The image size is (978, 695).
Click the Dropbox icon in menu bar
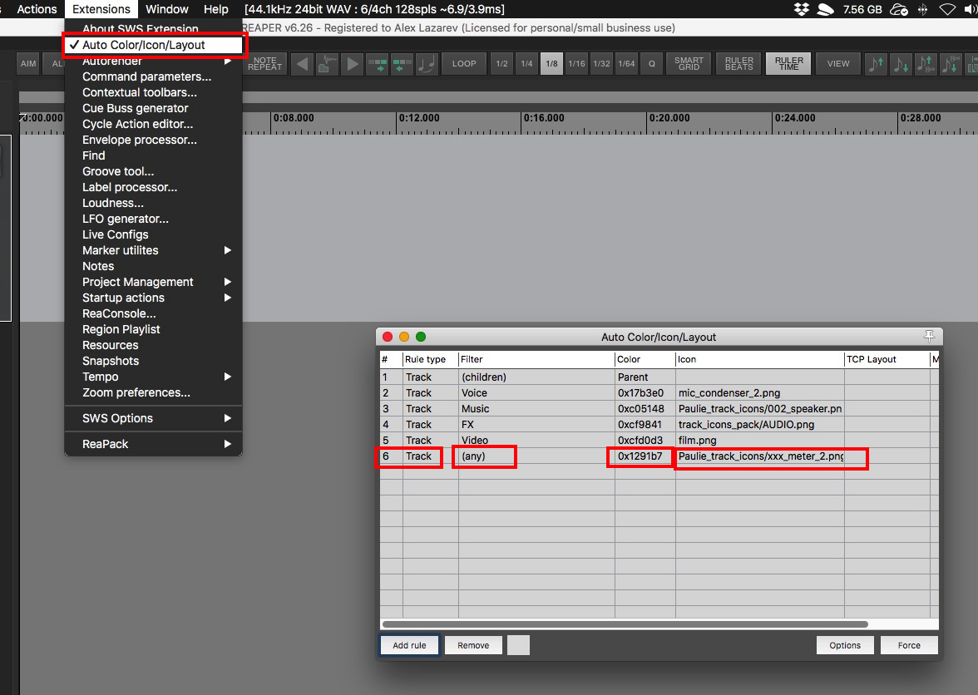pos(802,9)
